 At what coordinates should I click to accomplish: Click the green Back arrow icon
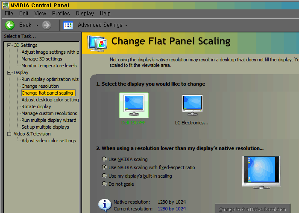(x=9, y=25)
